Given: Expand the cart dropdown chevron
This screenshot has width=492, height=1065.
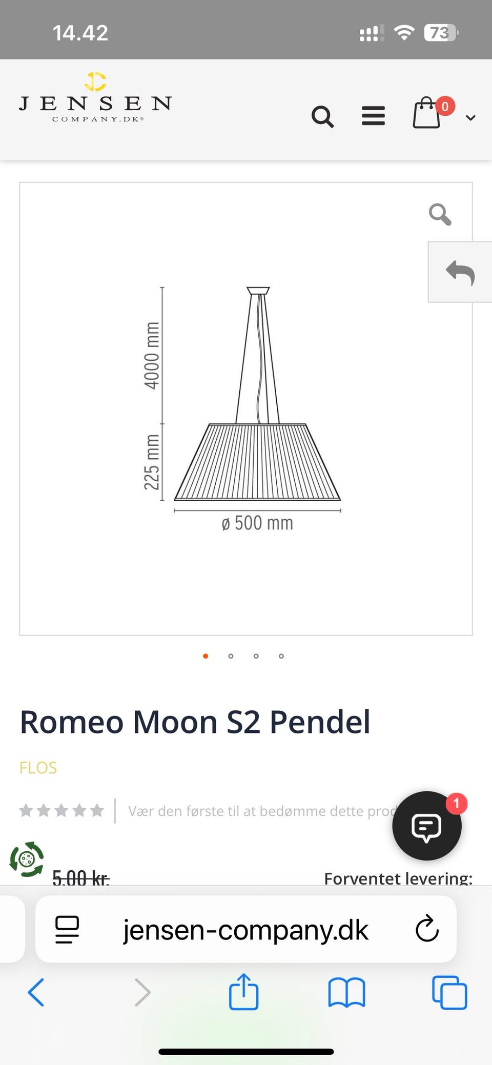Looking at the screenshot, I should (470, 118).
